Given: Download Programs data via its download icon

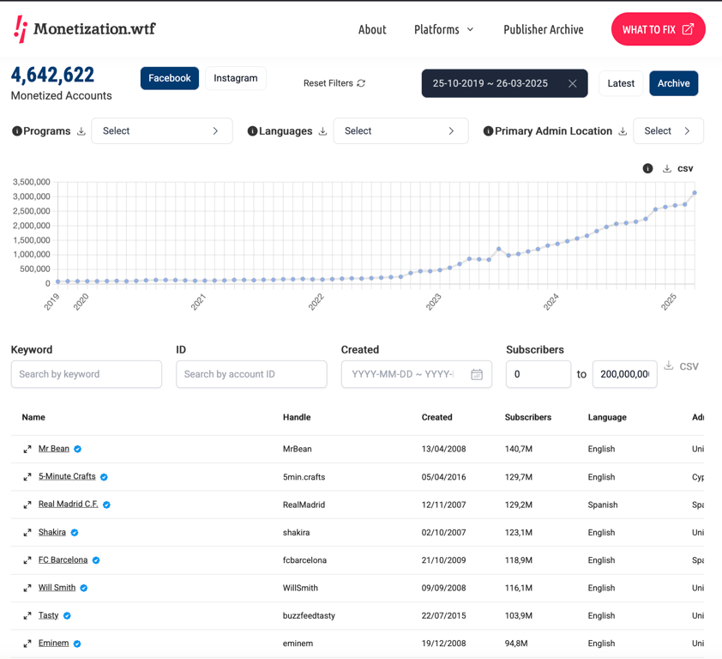Looking at the screenshot, I should coord(81,131).
